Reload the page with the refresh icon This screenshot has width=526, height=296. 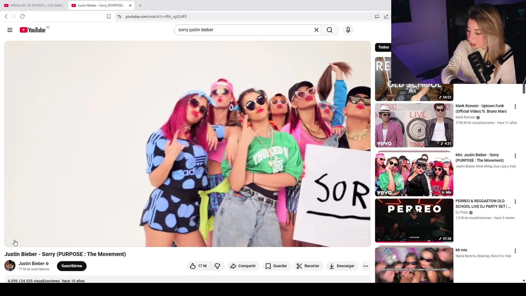click(22, 16)
